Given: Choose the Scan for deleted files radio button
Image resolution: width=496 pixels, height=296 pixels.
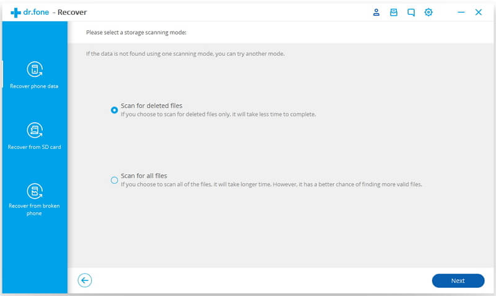Looking at the screenshot, I should pyautogui.click(x=114, y=110).
